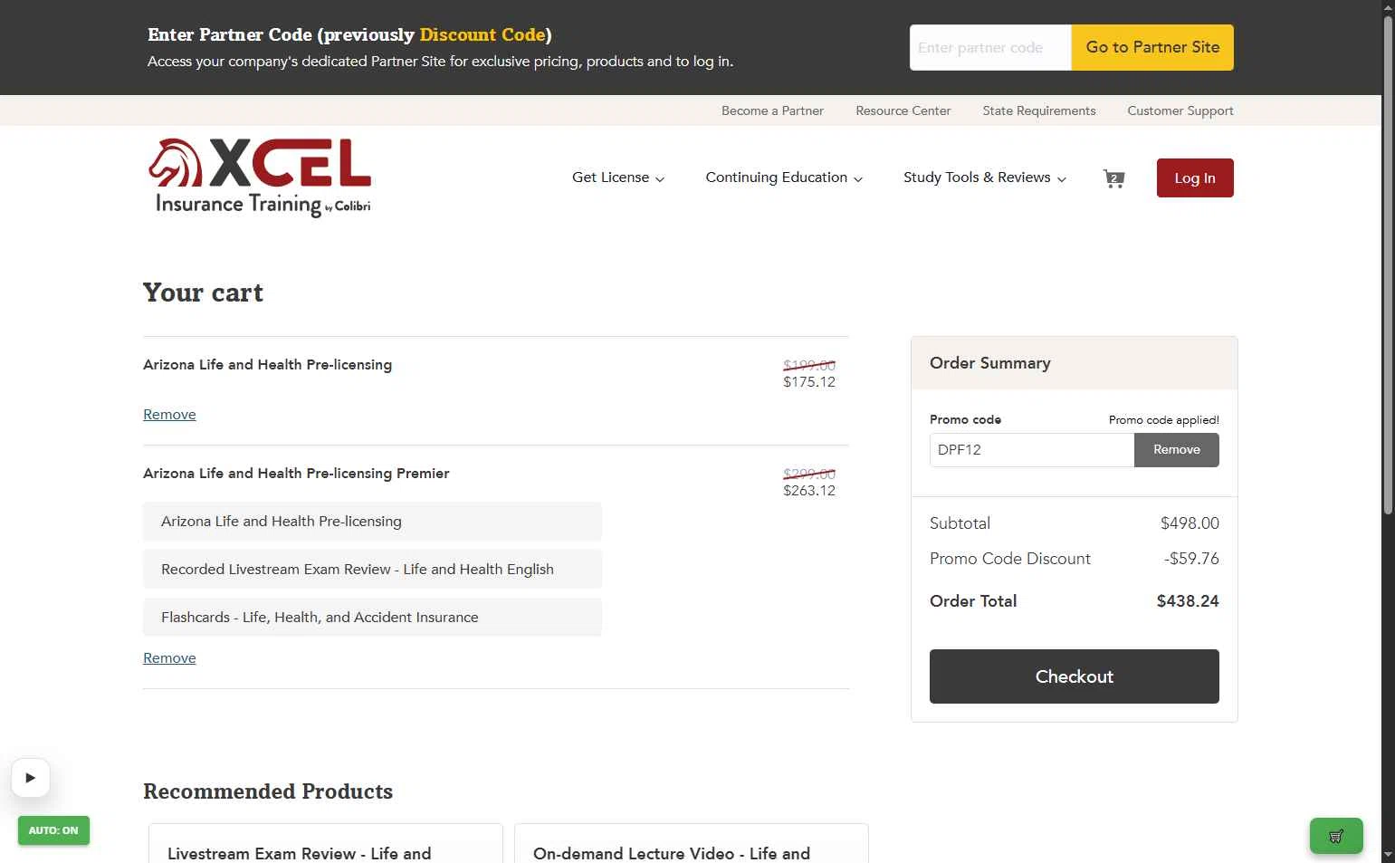Image resolution: width=1395 pixels, height=863 pixels.
Task: Expand the Continuing Education menu
Action: (x=784, y=177)
